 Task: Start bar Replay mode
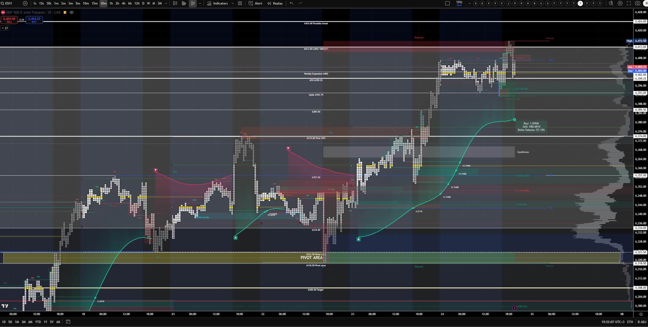(275, 3)
